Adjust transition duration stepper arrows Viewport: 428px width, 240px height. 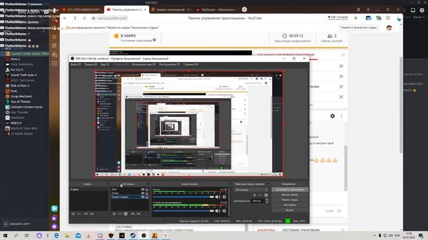click(267, 201)
